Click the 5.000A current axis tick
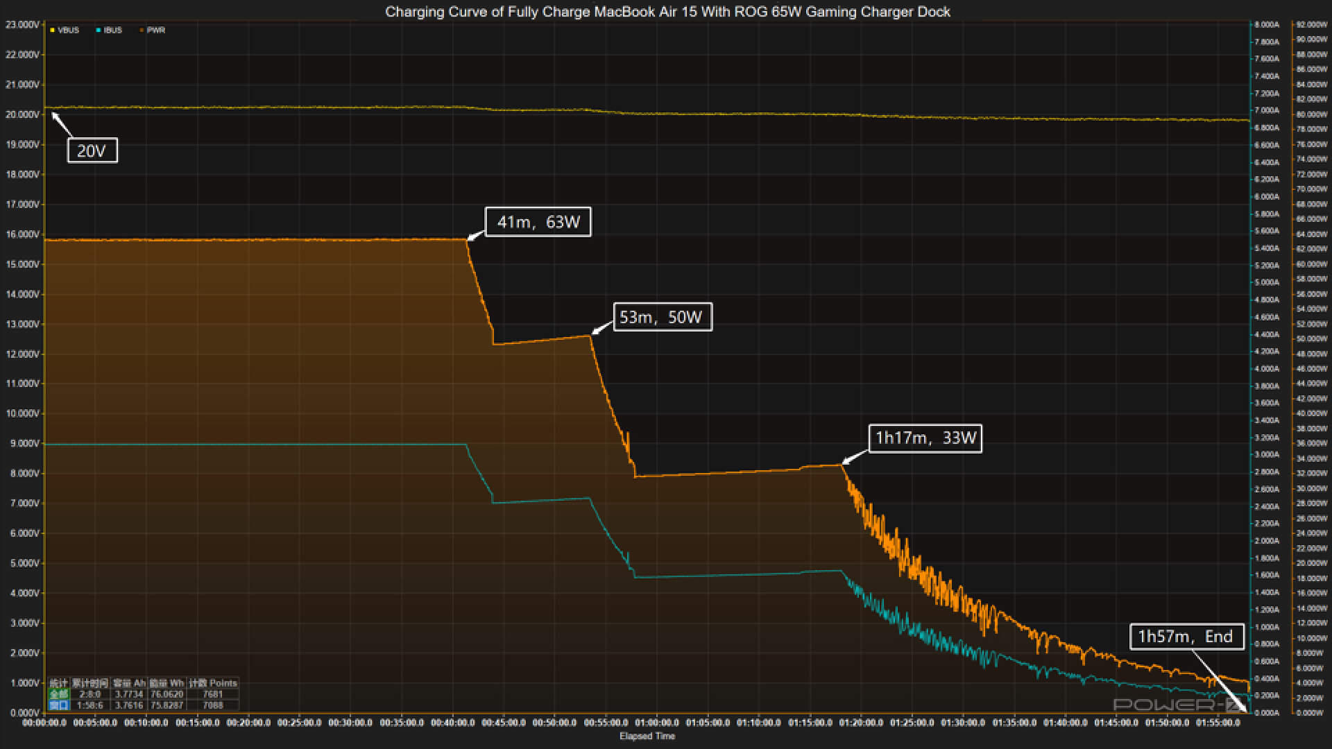The height and width of the screenshot is (749, 1332). point(1267,283)
